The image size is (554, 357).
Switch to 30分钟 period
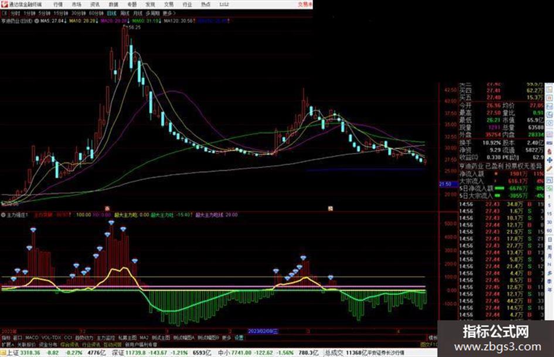[x=79, y=13]
